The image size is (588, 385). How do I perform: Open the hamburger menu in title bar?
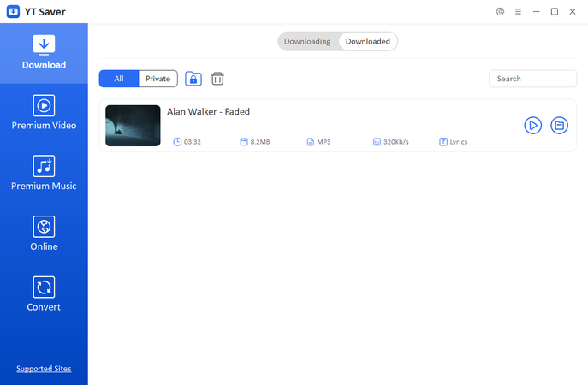518,11
